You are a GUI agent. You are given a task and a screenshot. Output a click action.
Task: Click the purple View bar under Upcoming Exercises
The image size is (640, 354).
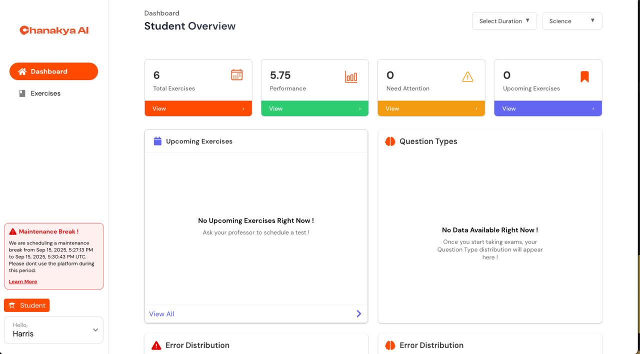548,108
